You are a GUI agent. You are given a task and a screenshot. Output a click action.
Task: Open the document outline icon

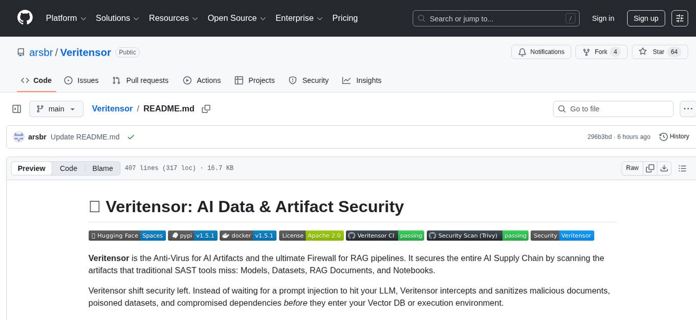[x=682, y=168]
